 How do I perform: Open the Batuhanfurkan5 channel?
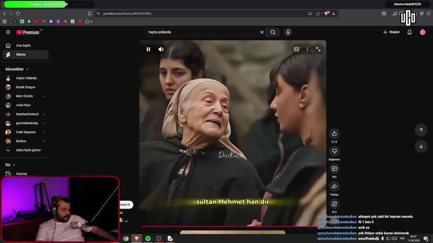(26, 114)
